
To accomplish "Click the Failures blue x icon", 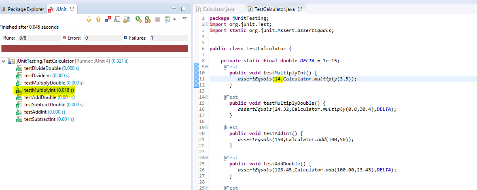I will coord(126,38).
